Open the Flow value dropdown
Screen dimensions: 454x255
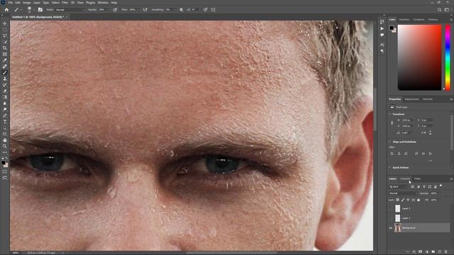tap(140, 9)
